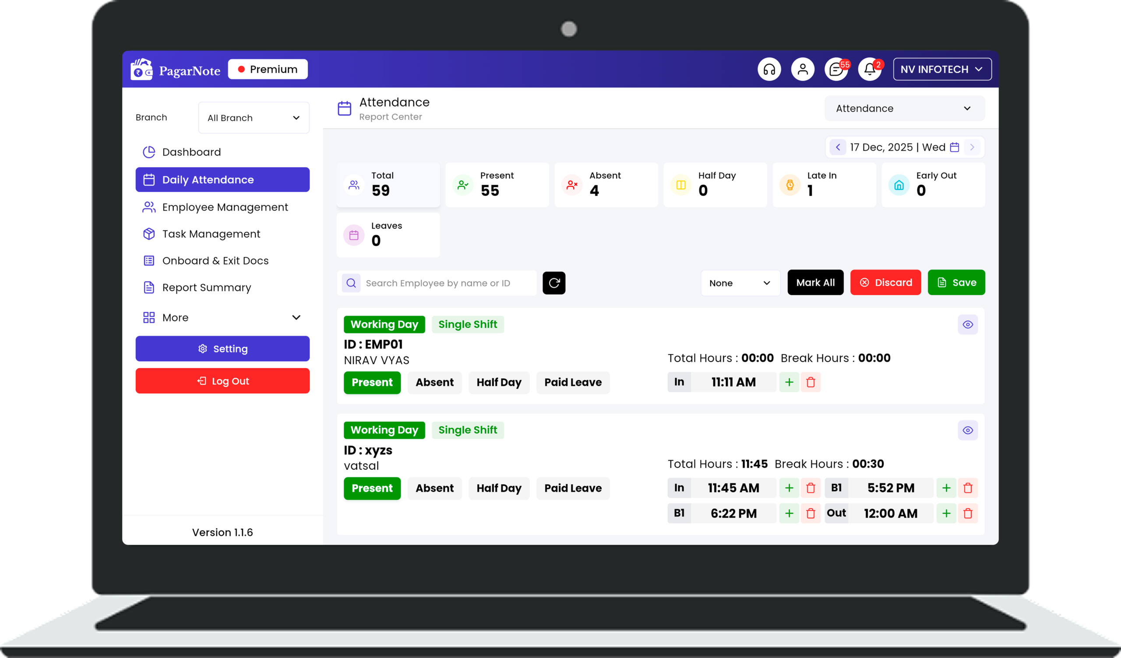Add a new time entry for vatsal
Screen dimensions: 1121x658
tap(789, 488)
